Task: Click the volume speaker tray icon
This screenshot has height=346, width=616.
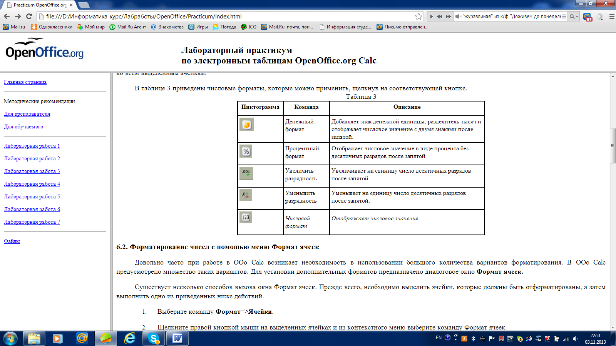Action: pyautogui.click(x=575, y=339)
